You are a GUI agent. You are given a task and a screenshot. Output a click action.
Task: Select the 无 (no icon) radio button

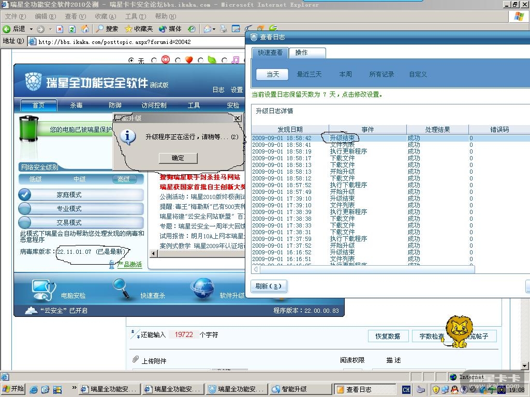(x=131, y=60)
